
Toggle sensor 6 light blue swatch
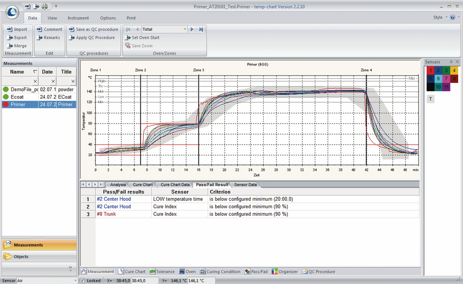(438, 79)
